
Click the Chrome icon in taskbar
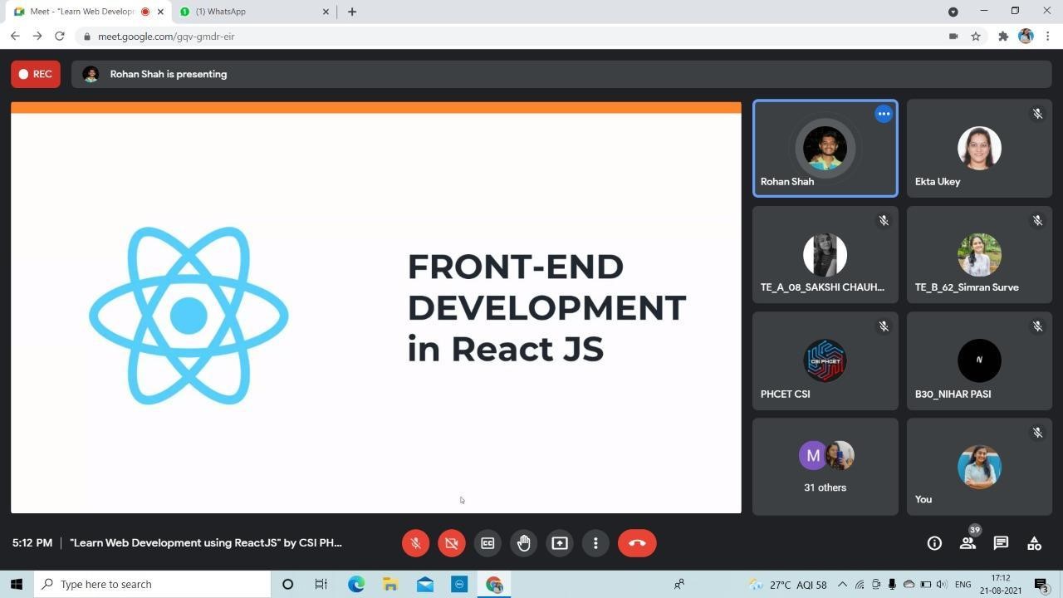click(x=494, y=585)
